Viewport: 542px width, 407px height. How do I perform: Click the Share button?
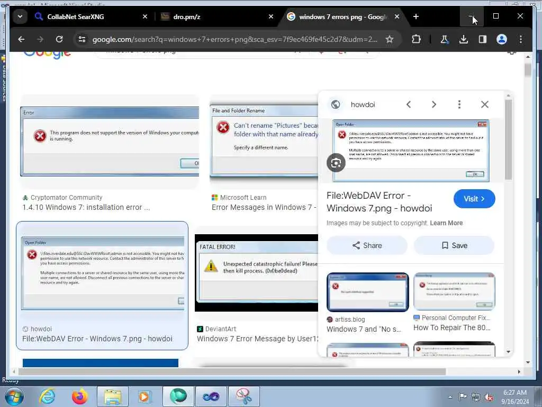(367, 245)
